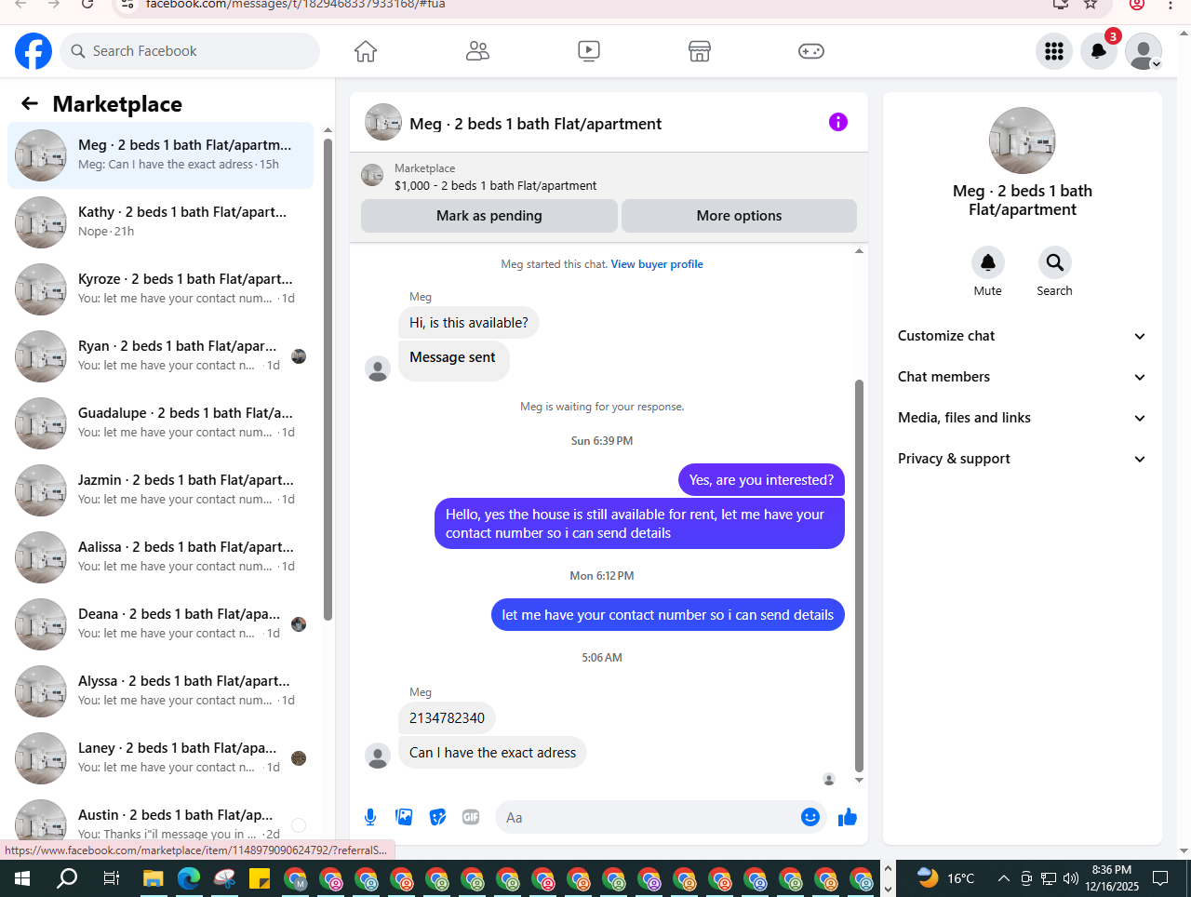1191x897 pixels.
Task: Open volume control in system tray
Action: point(1071,878)
